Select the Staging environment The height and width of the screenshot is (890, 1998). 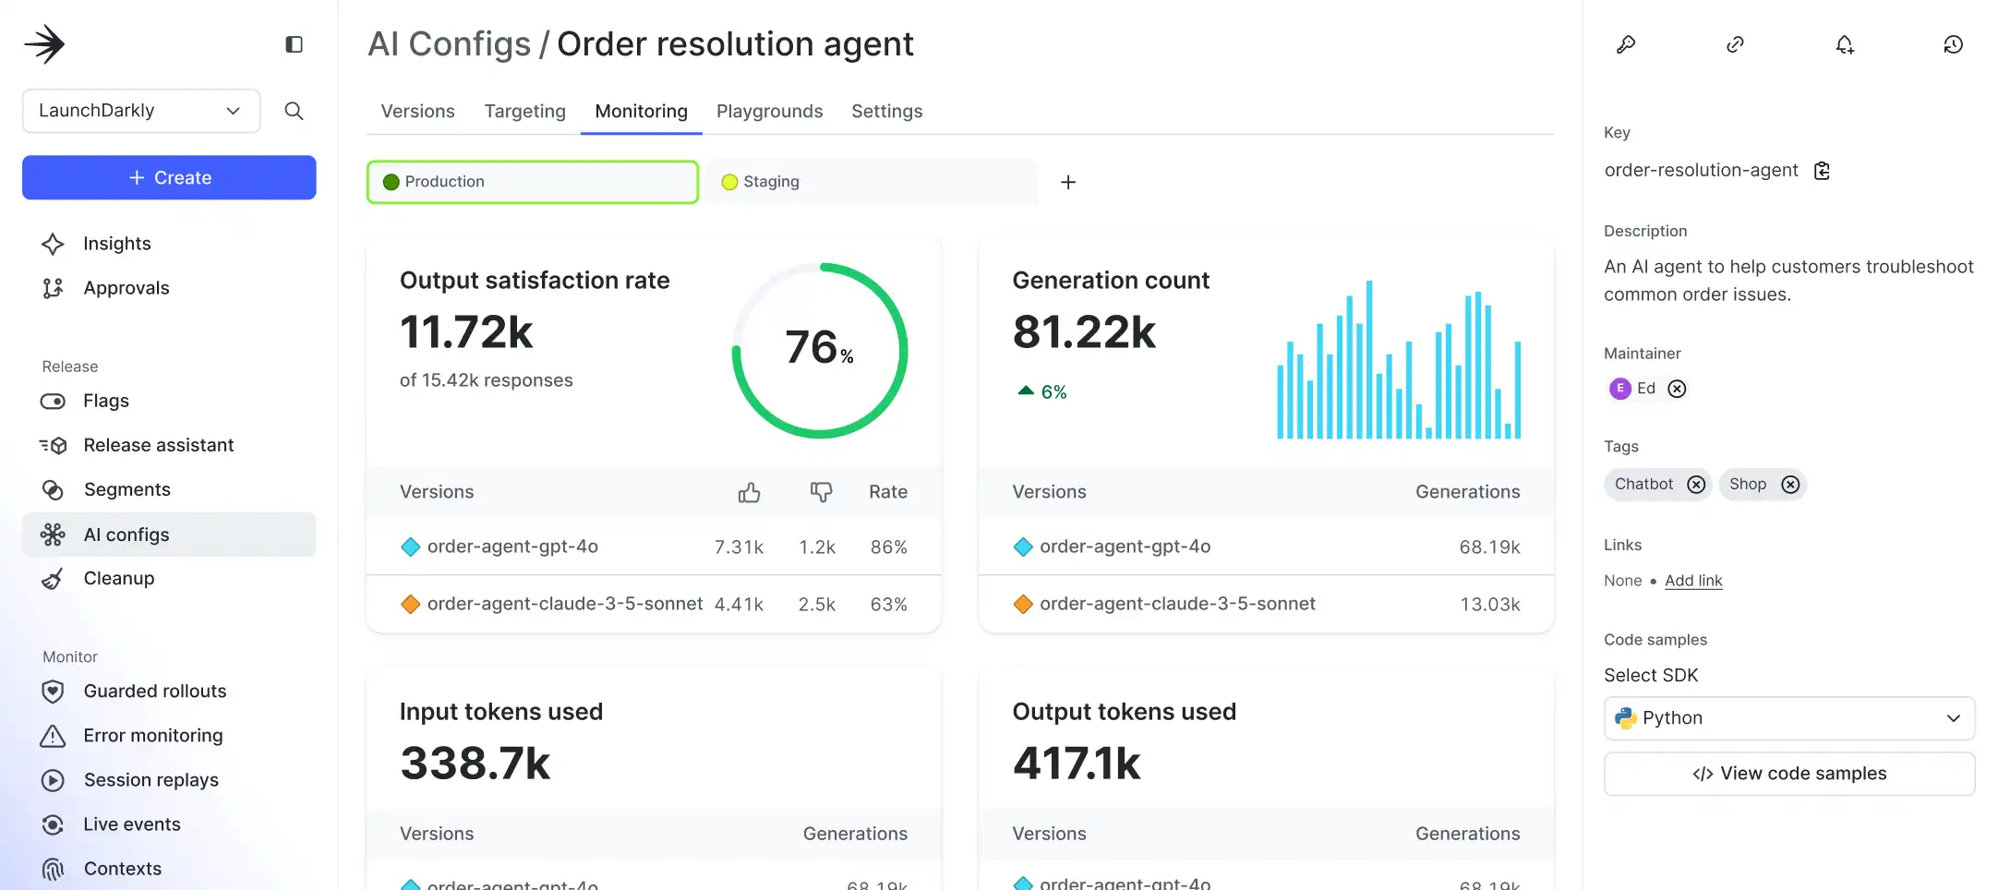[x=873, y=182]
